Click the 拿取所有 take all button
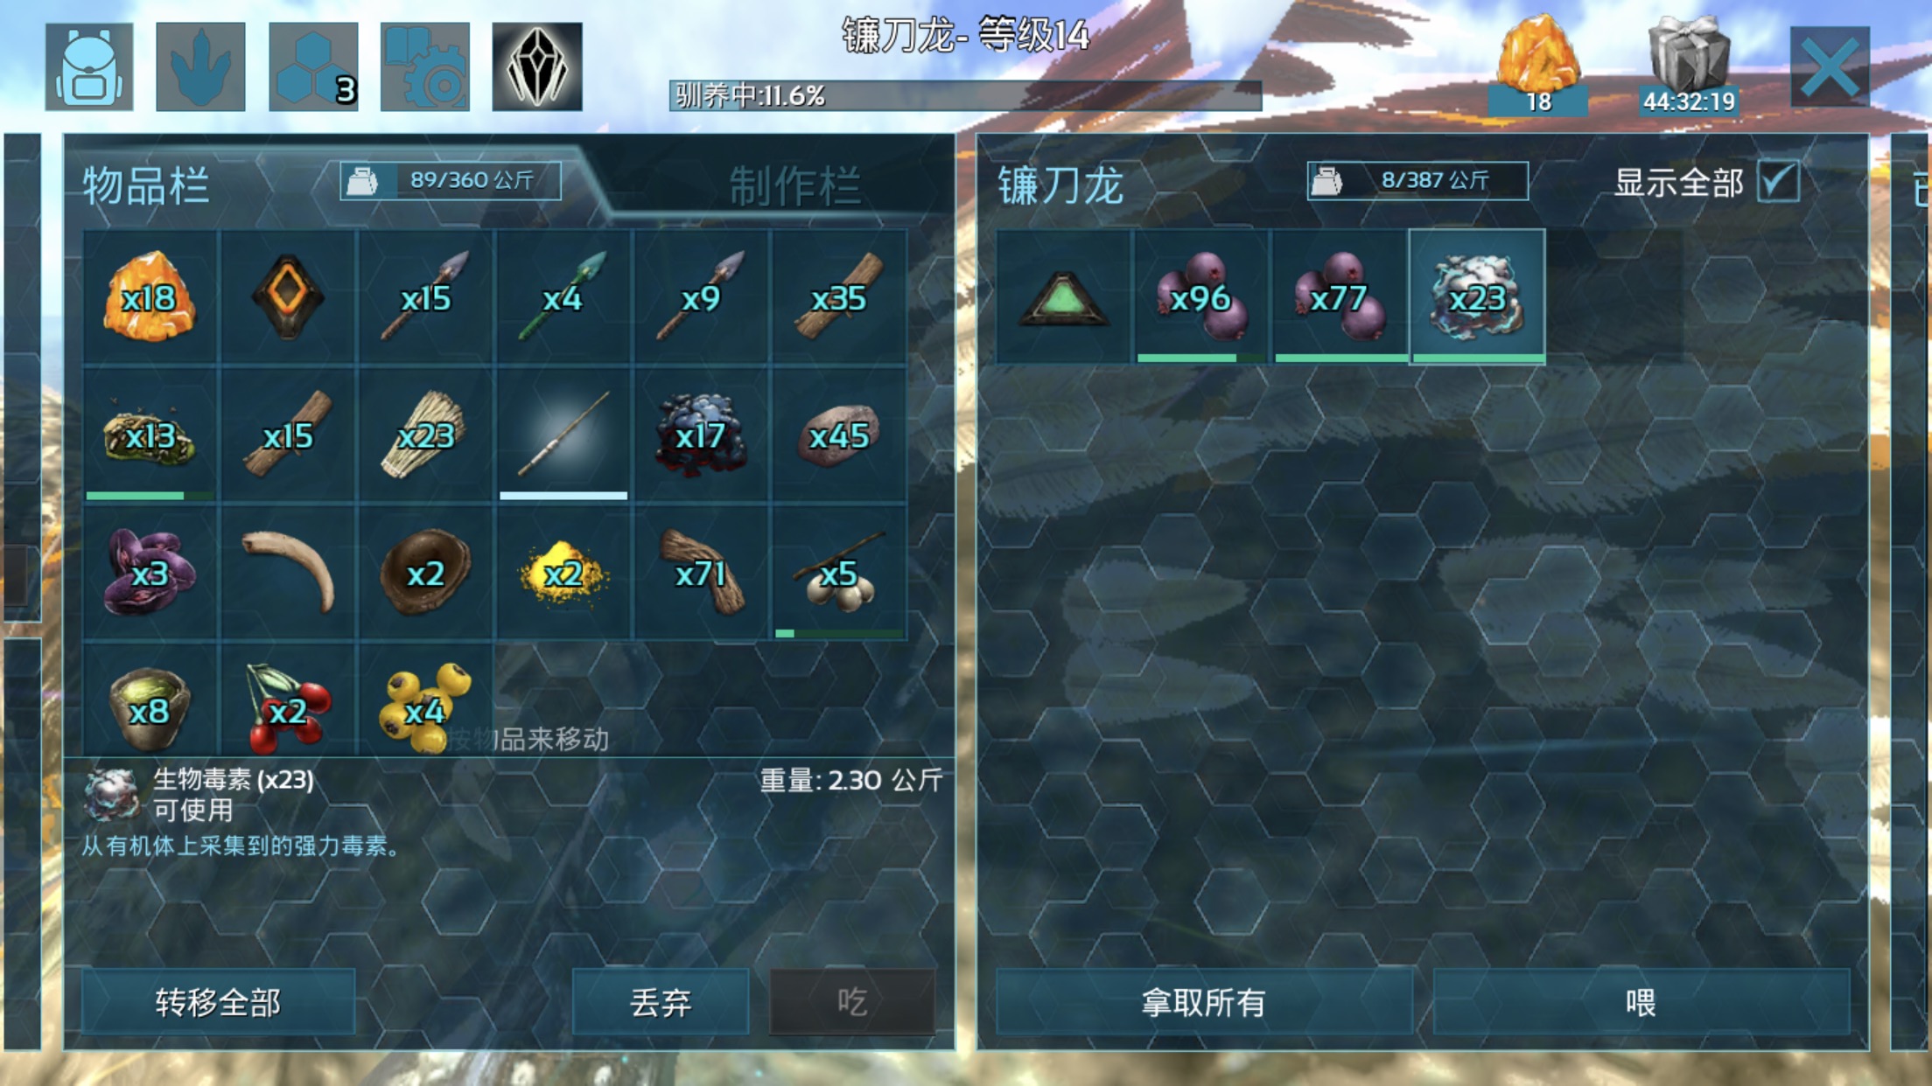The width and height of the screenshot is (1932, 1086). click(1204, 1002)
